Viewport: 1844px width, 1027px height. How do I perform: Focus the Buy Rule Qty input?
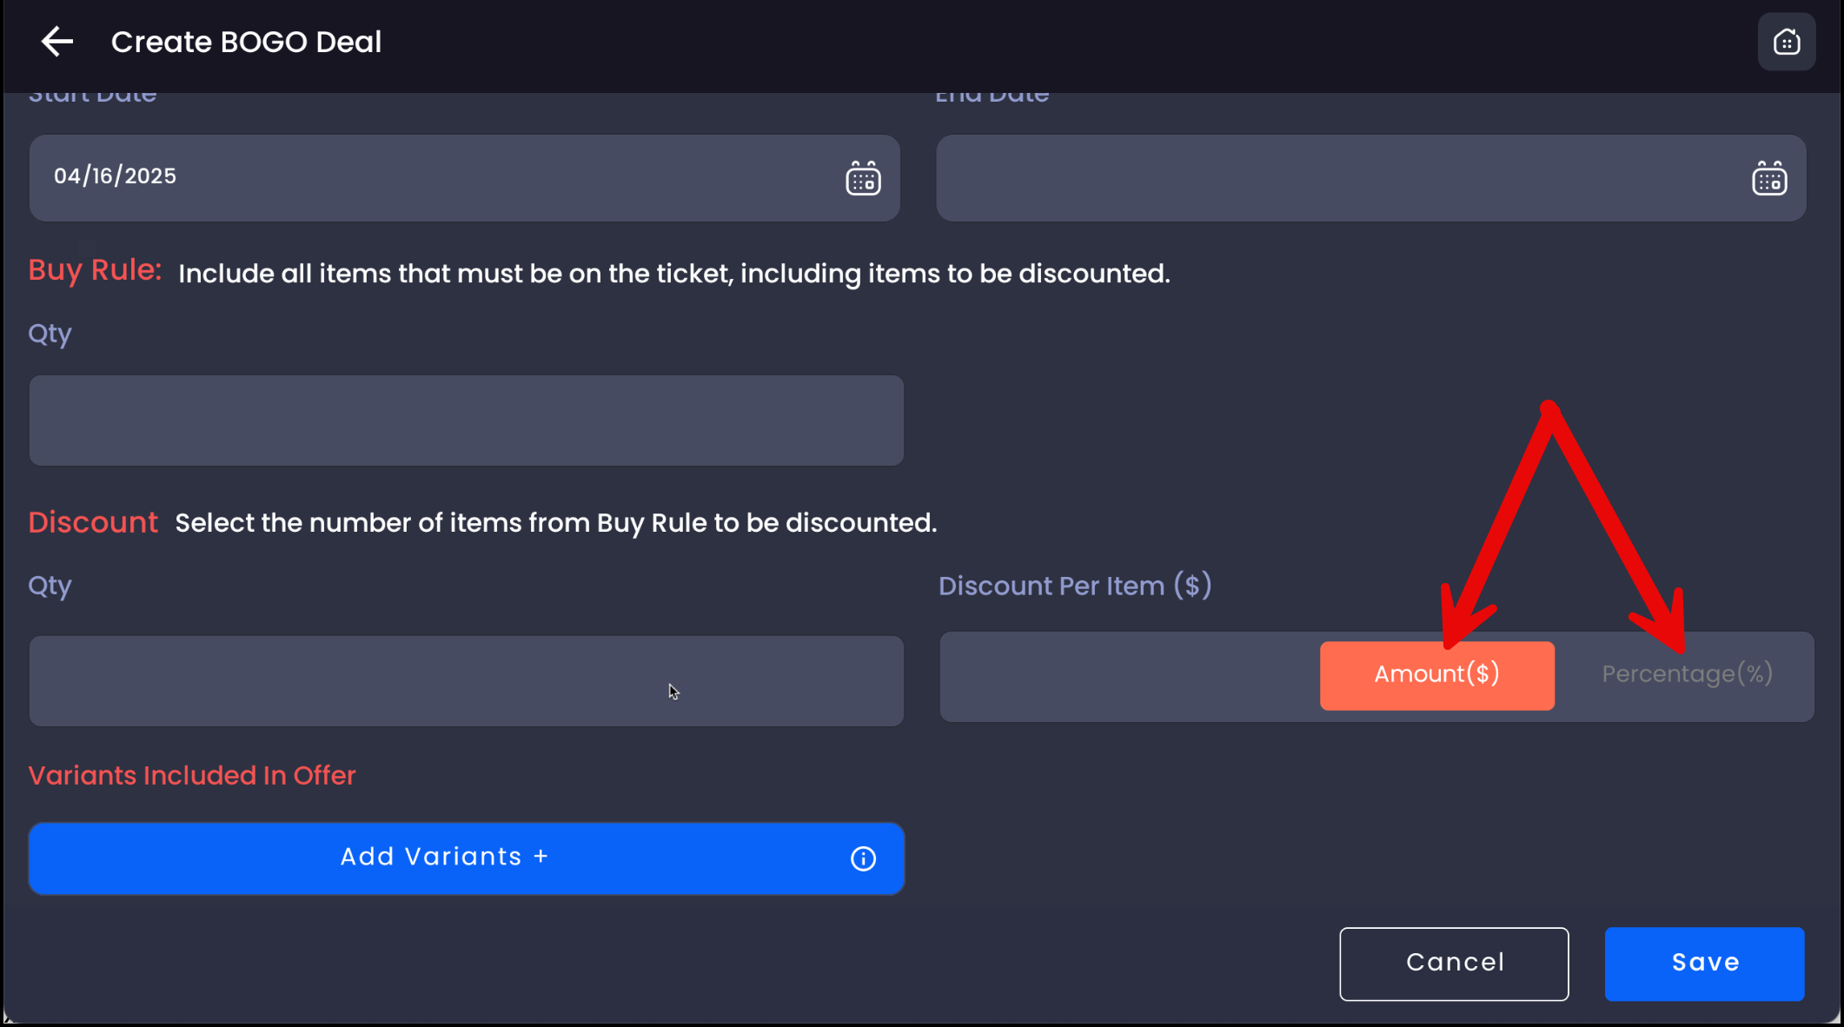466,421
